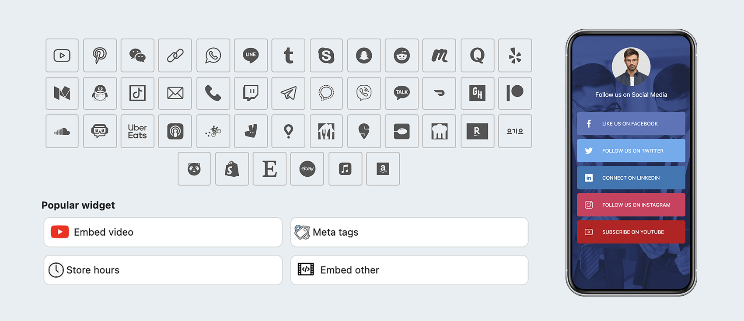Select the music note icon
The width and height of the screenshot is (744, 321).
pyautogui.click(x=345, y=169)
